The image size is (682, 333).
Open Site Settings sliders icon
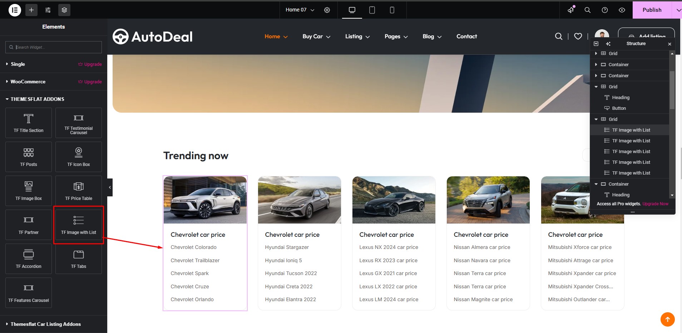pyautogui.click(x=48, y=10)
